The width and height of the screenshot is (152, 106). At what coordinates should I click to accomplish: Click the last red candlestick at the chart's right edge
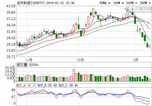[150, 46]
